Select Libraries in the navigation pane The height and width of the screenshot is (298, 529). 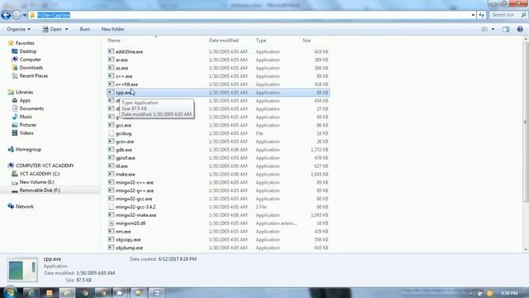pyautogui.click(x=24, y=92)
